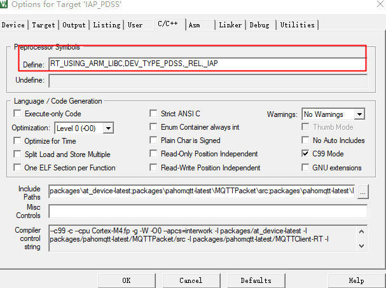The image size is (386, 288).
Task: Toggle Enum Container always int
Action: tap(153, 127)
